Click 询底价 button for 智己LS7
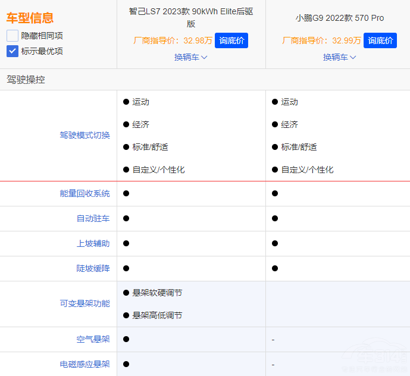 coord(231,40)
